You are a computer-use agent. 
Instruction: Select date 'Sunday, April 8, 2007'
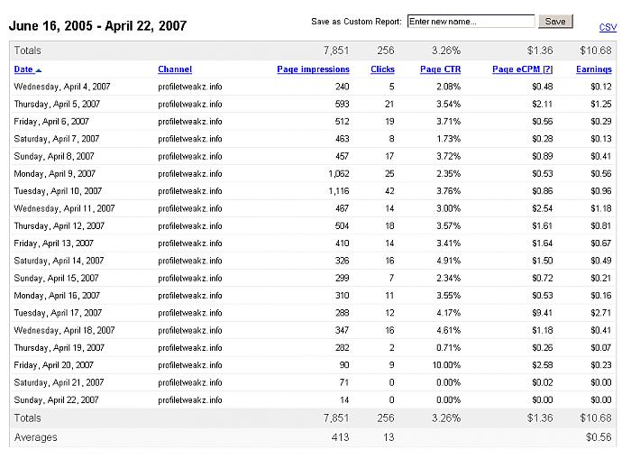coord(54,156)
